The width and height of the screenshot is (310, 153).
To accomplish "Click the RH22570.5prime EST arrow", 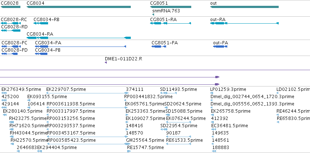I will coord(12,144).
